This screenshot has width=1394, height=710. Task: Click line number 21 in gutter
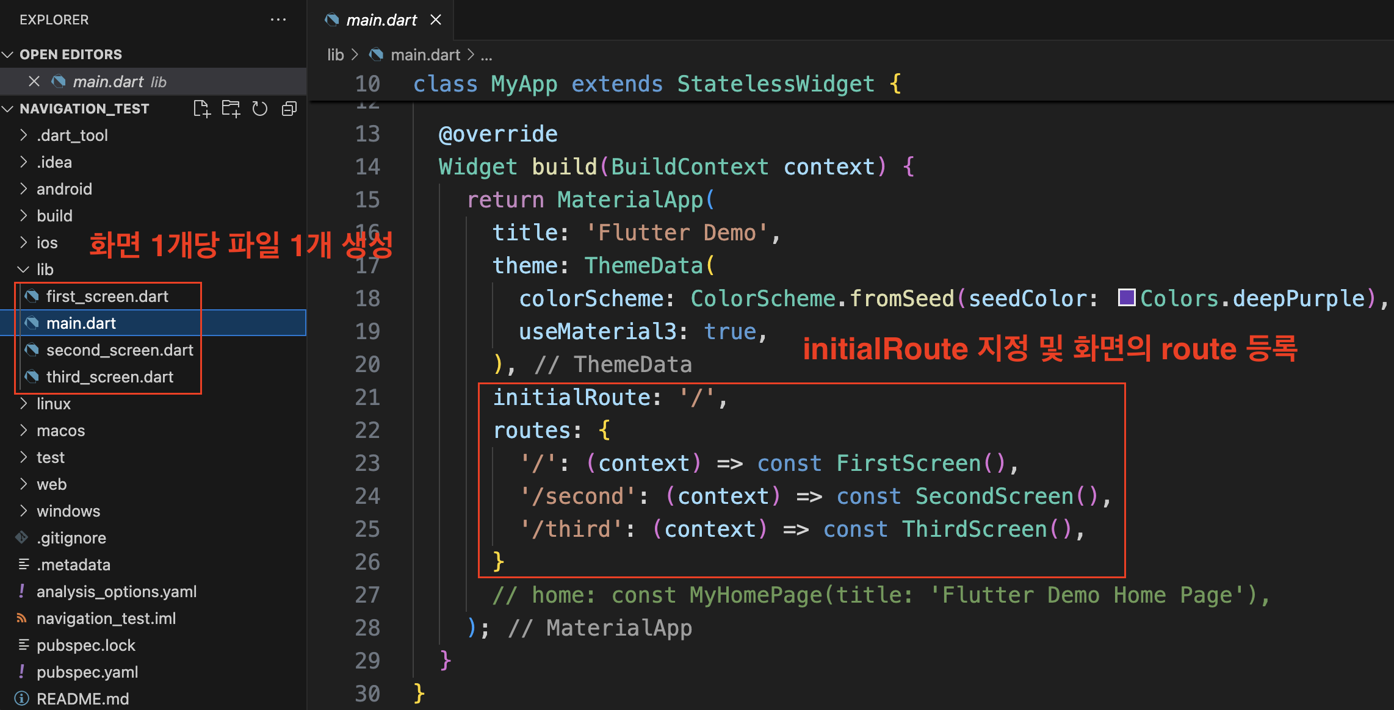(x=367, y=397)
